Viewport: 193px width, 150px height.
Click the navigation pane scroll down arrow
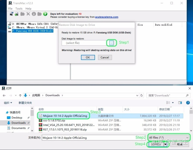pos(32,131)
